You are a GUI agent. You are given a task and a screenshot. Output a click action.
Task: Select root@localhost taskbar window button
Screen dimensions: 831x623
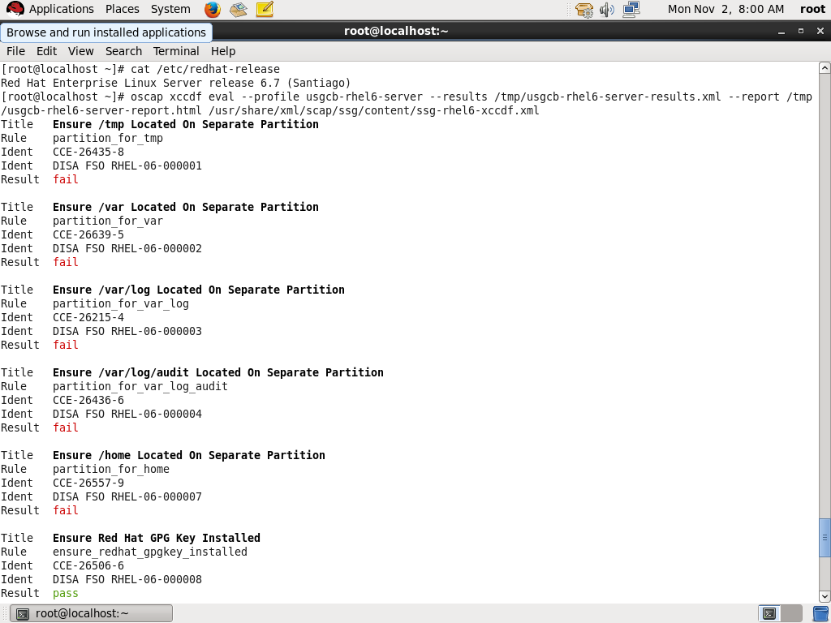[x=91, y=613]
